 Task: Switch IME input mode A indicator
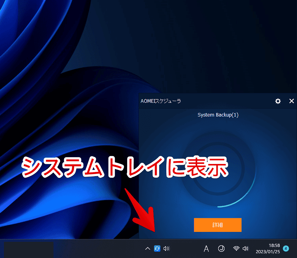206,249
